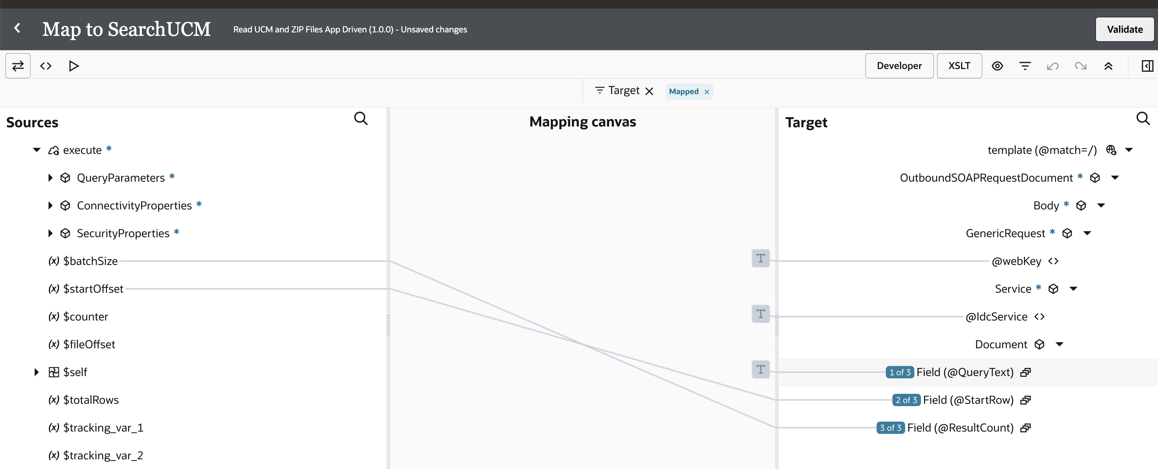Remove the Target filter chip
The width and height of the screenshot is (1158, 469).
point(649,91)
